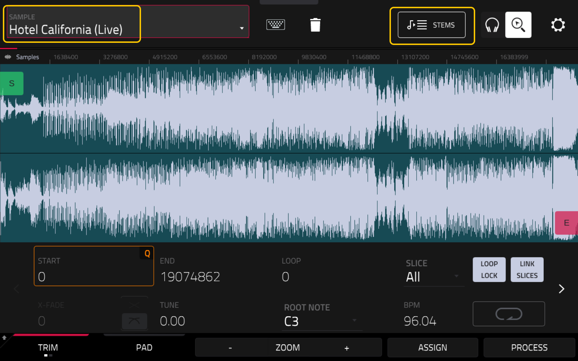Open the PROCESS menu button
The height and width of the screenshot is (361, 578).
point(529,347)
